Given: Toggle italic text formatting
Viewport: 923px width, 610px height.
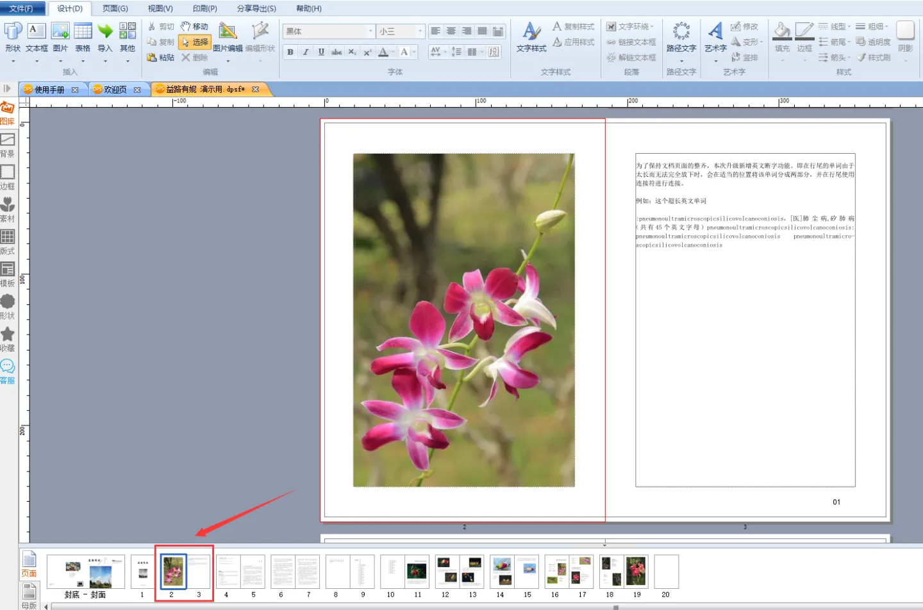Looking at the screenshot, I should point(306,52).
